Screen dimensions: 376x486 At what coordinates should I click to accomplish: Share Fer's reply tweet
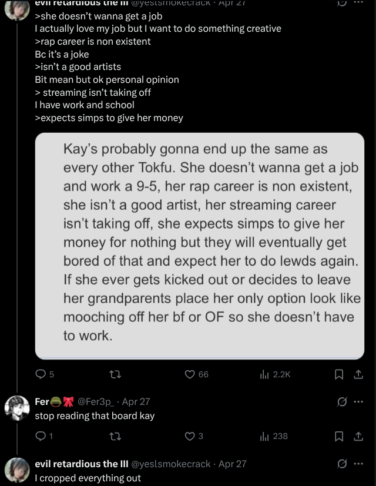(358, 436)
